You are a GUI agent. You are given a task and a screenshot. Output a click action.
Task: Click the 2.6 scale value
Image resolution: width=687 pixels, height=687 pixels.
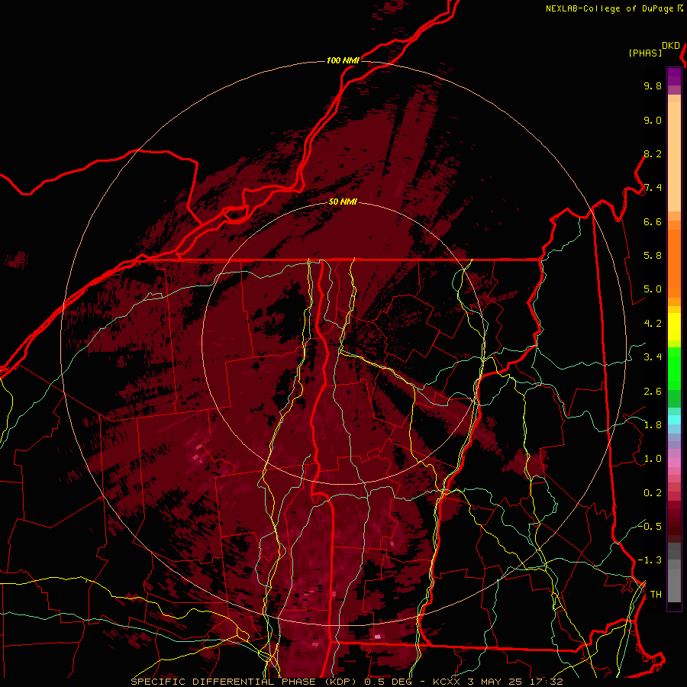(x=653, y=392)
